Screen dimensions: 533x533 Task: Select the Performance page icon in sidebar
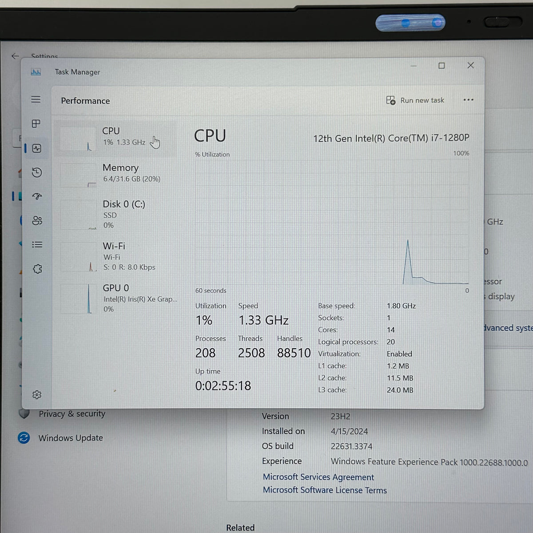pyautogui.click(x=37, y=148)
